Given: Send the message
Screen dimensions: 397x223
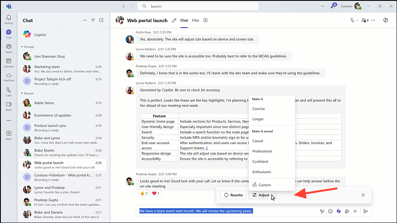Looking at the screenshot, I should [366, 211].
